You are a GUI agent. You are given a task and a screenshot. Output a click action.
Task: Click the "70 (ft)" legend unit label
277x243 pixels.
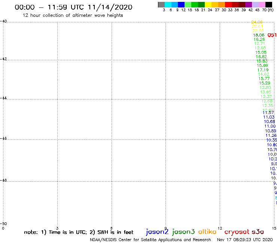268,10
